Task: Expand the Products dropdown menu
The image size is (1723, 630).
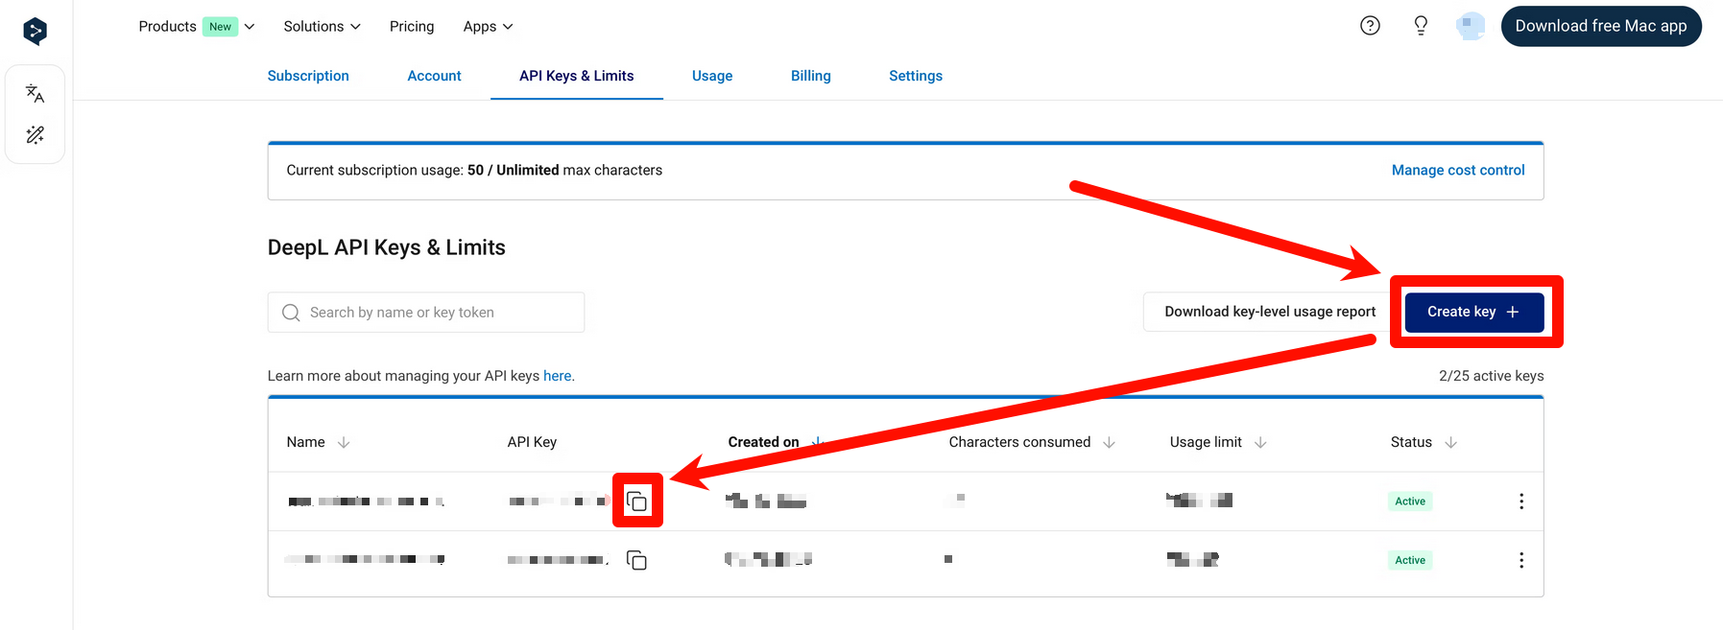Action: [196, 27]
